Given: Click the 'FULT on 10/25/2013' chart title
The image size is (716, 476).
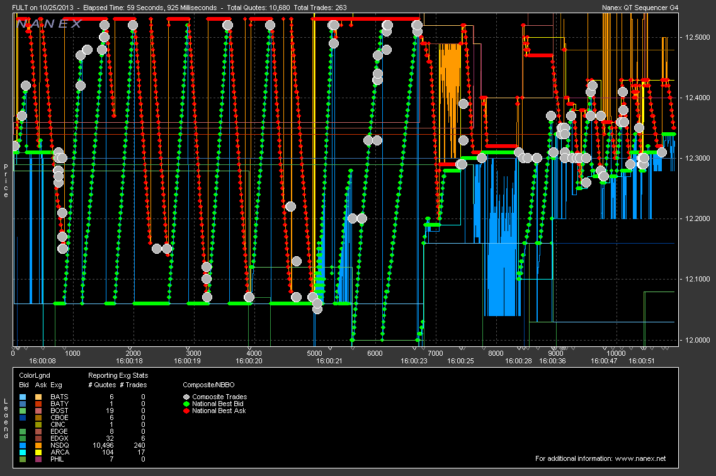Looking at the screenshot, I should click(x=42, y=8).
